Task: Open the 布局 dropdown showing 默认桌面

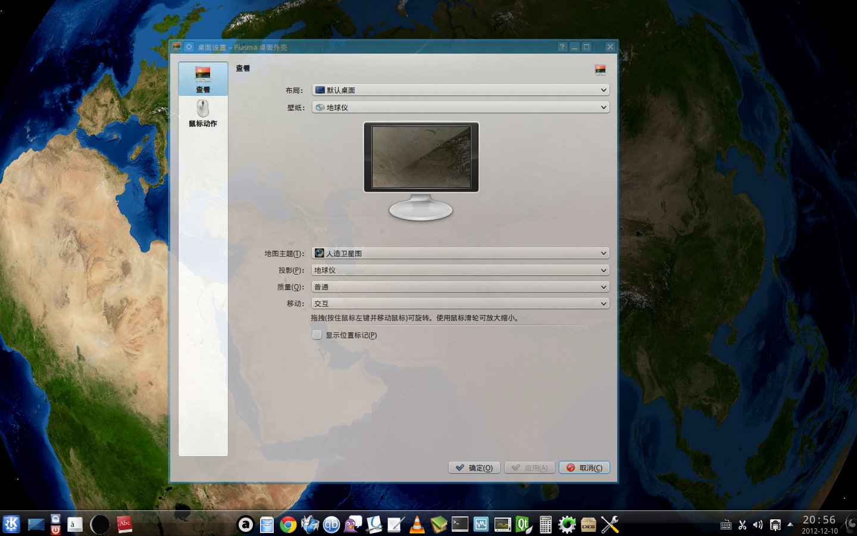Action: tap(461, 90)
